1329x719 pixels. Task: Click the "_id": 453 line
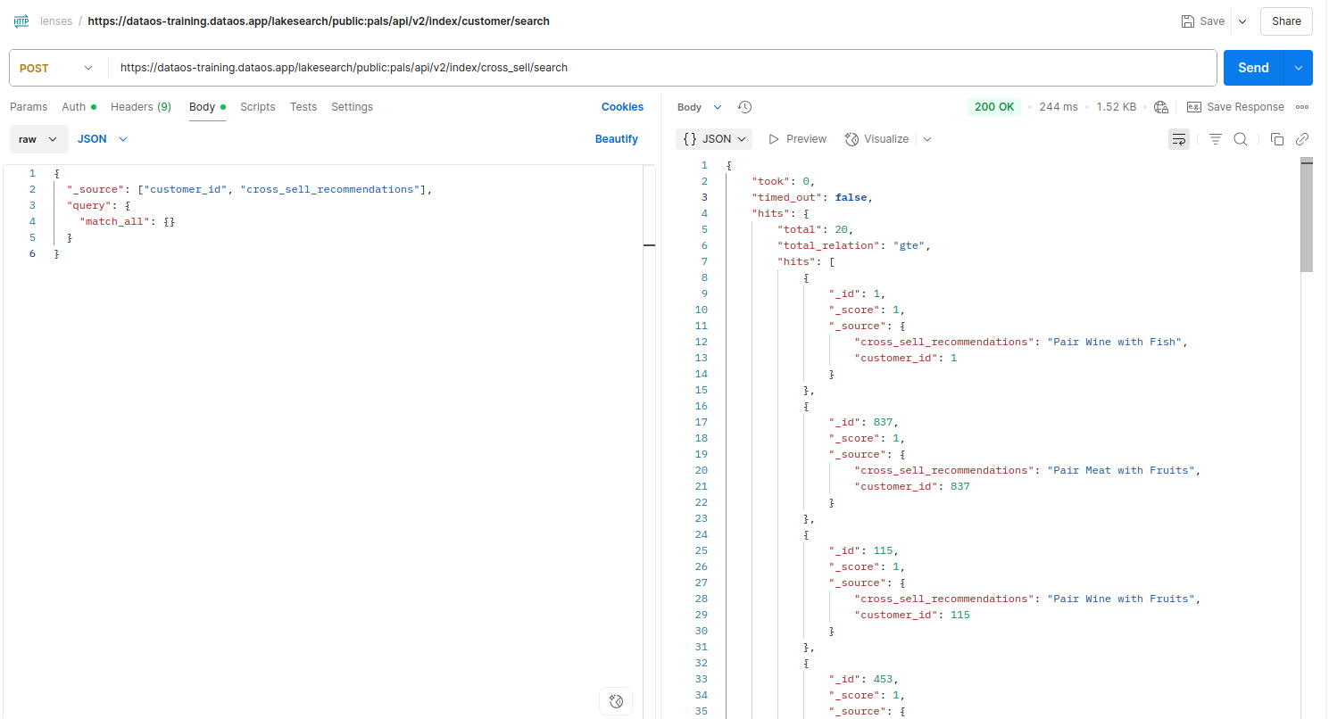coord(863,680)
